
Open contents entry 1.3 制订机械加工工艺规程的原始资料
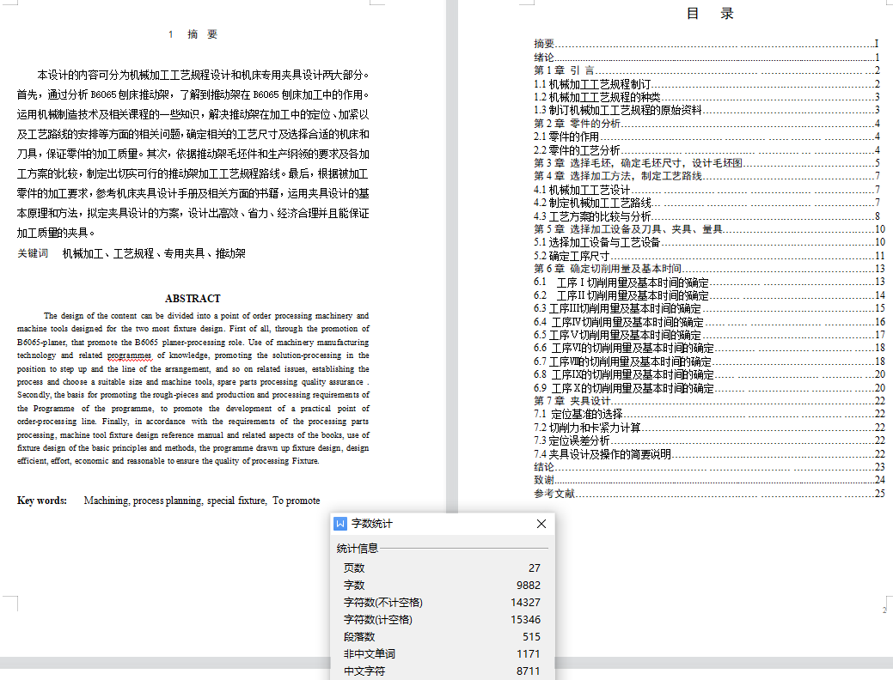[706, 110]
